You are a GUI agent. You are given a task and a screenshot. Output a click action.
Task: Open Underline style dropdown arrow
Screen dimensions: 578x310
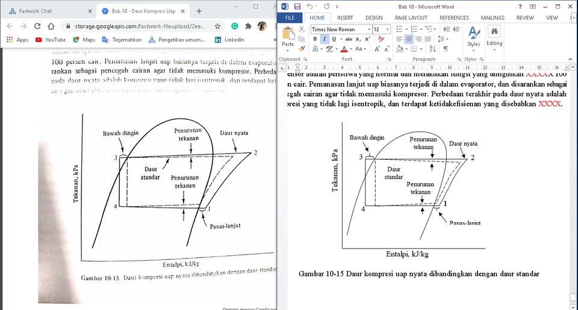click(x=341, y=39)
